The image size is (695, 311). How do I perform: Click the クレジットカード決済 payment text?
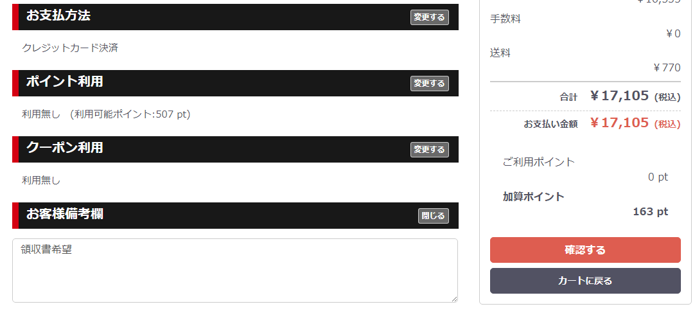coord(70,48)
